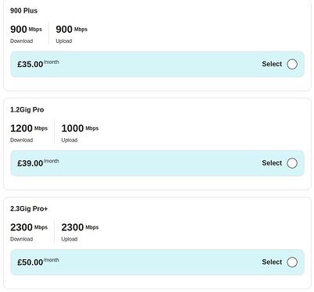The image size is (314, 292).
Task: Click the 1200 Mbps Download figure
Action: click(29, 128)
